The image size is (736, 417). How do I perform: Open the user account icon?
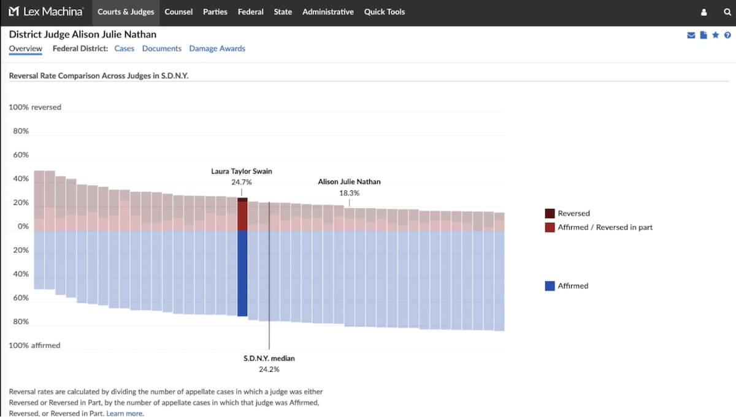point(703,12)
